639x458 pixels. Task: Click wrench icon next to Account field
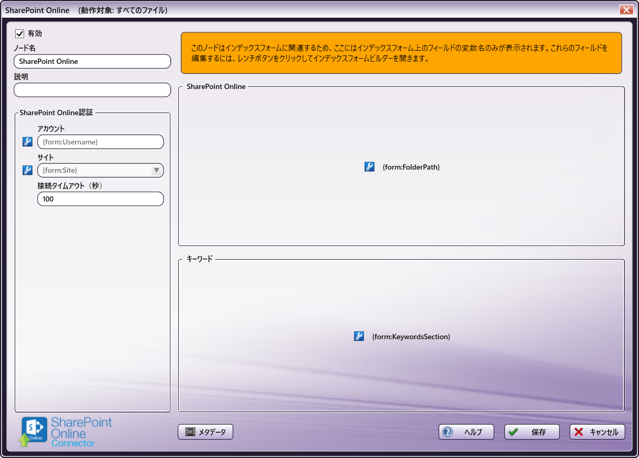click(x=28, y=142)
